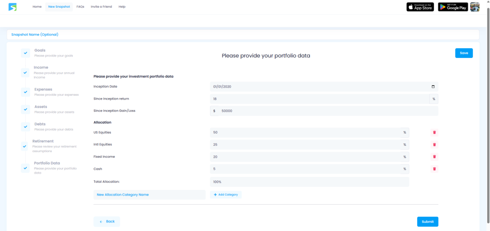Delete the US Equities allocation row
Screen dimensions: 490x231
coord(434,132)
